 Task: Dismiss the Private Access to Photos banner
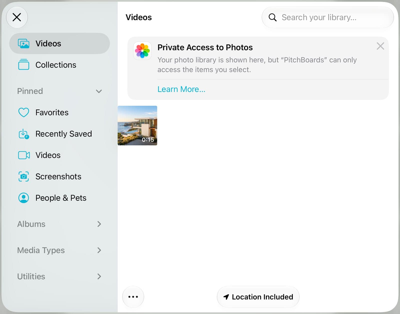point(380,46)
